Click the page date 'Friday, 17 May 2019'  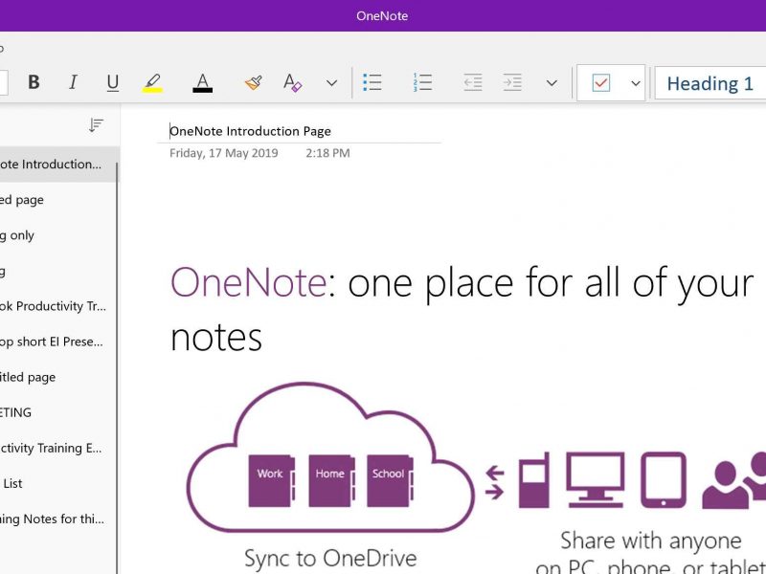click(224, 153)
